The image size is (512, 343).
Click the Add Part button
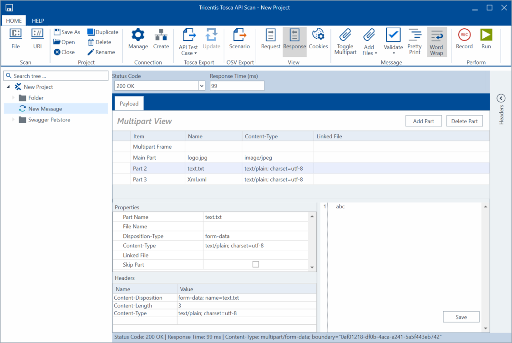pyautogui.click(x=423, y=121)
